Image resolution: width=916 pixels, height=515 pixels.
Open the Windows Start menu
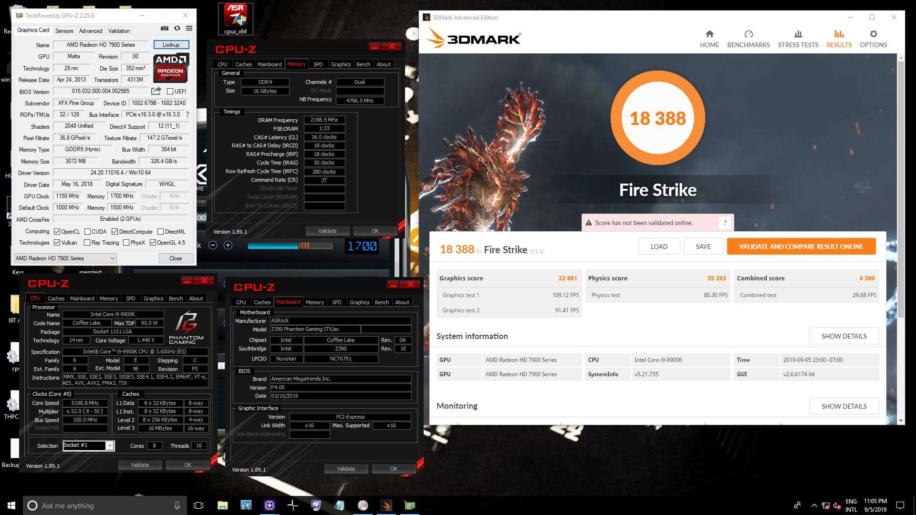click(11, 505)
